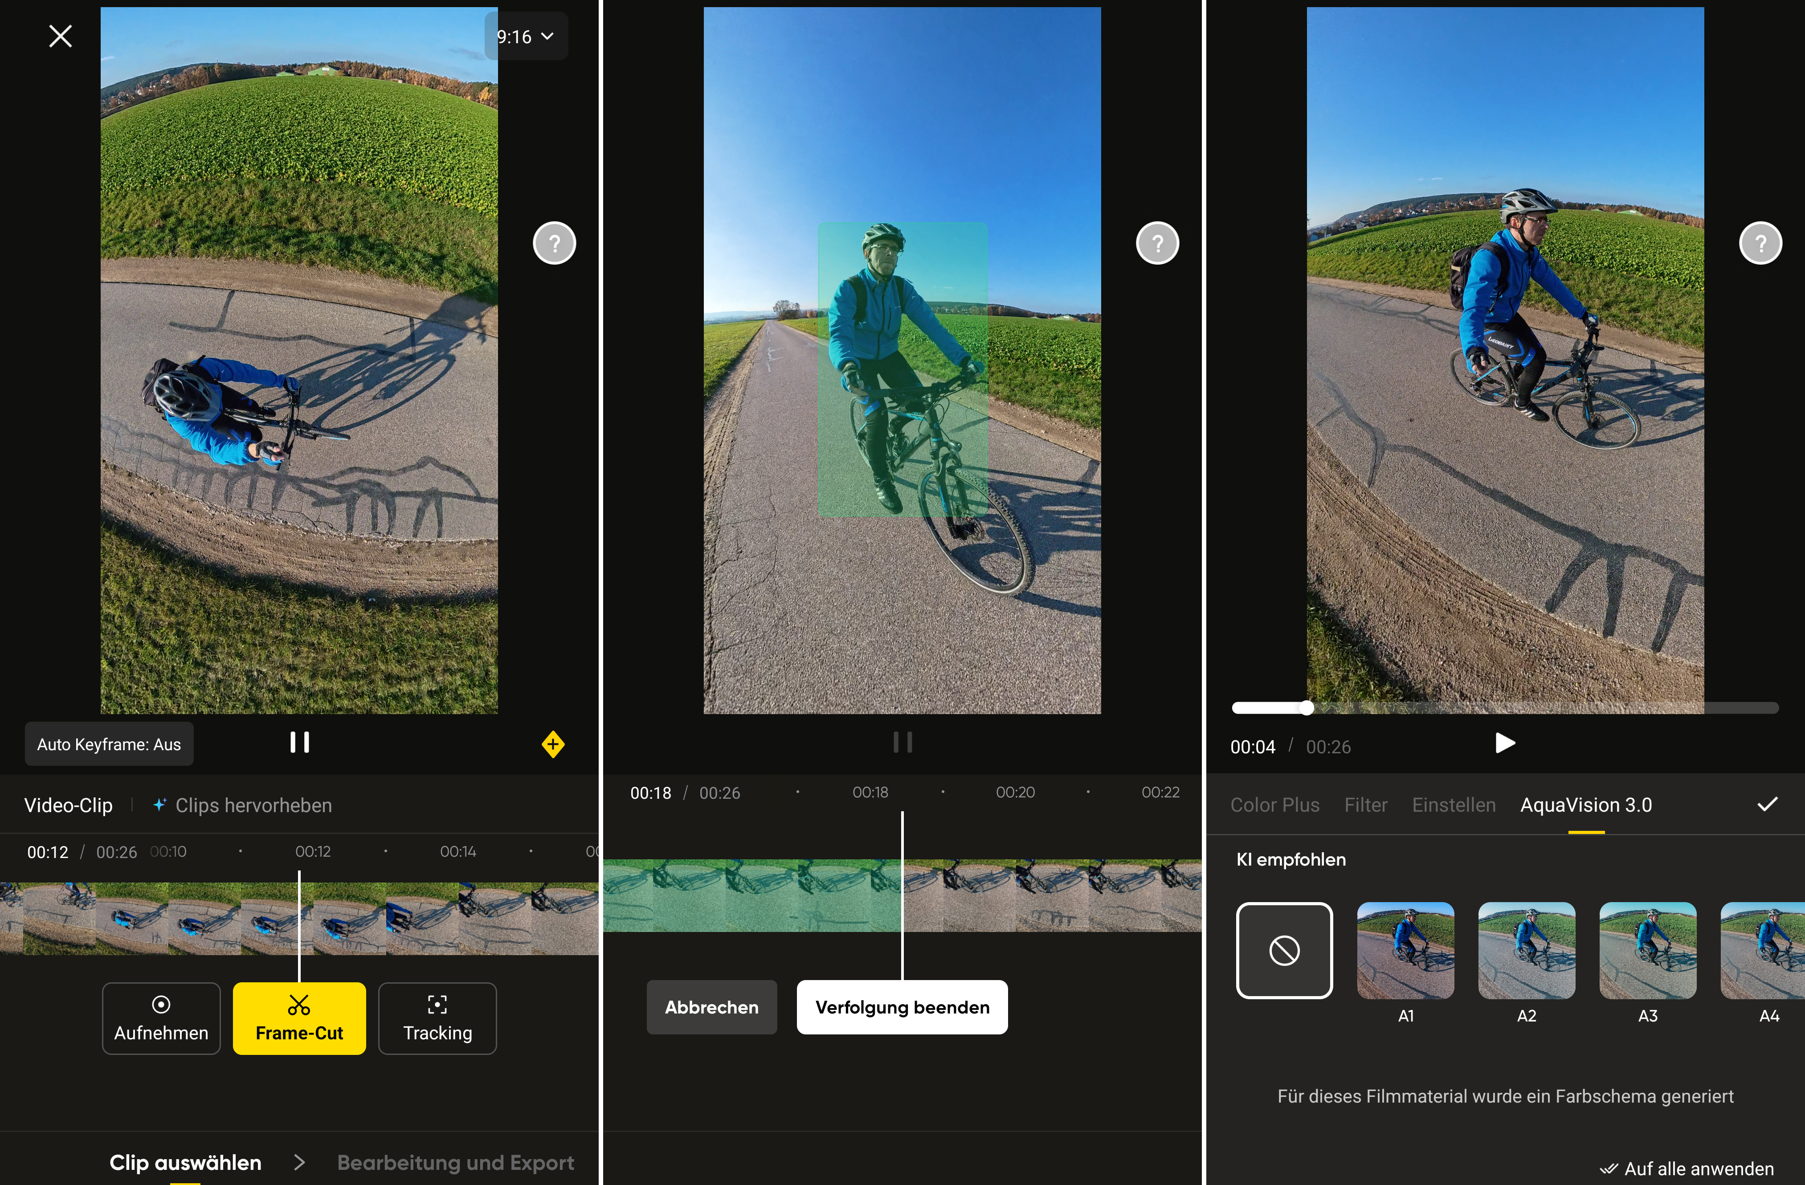Confirm with the checkmark icon
The width and height of the screenshot is (1805, 1185).
(x=1767, y=804)
